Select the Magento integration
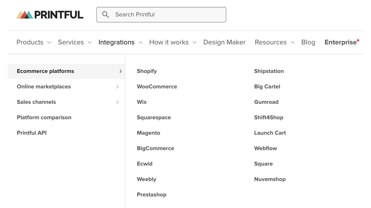371x208 pixels. 148,133
